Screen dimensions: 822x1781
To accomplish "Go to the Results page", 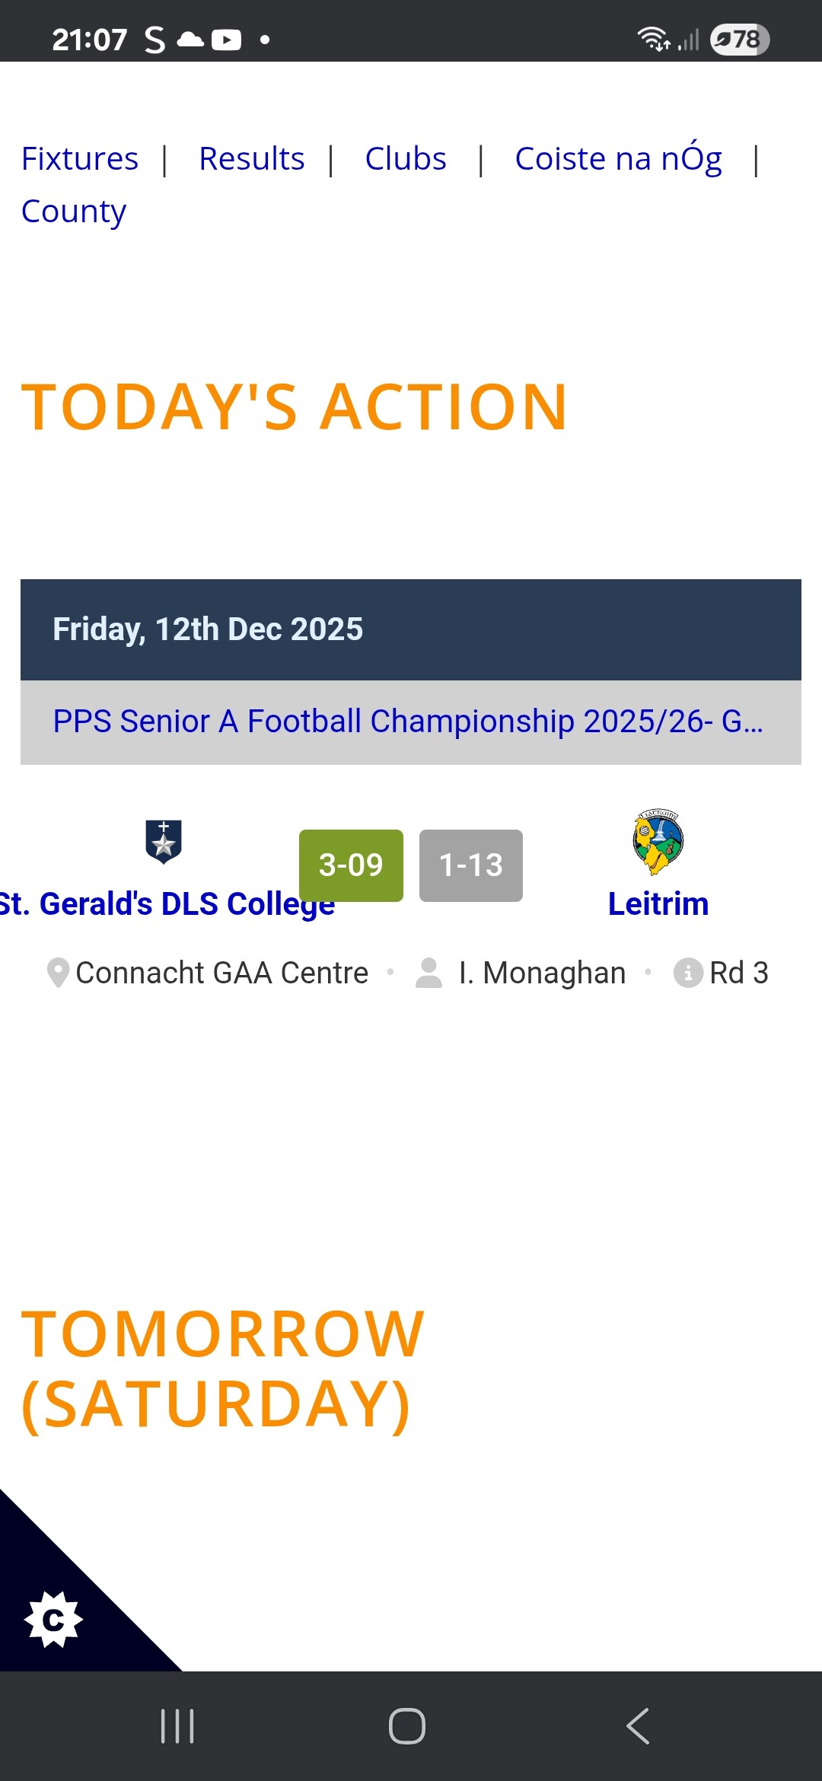I will point(251,158).
